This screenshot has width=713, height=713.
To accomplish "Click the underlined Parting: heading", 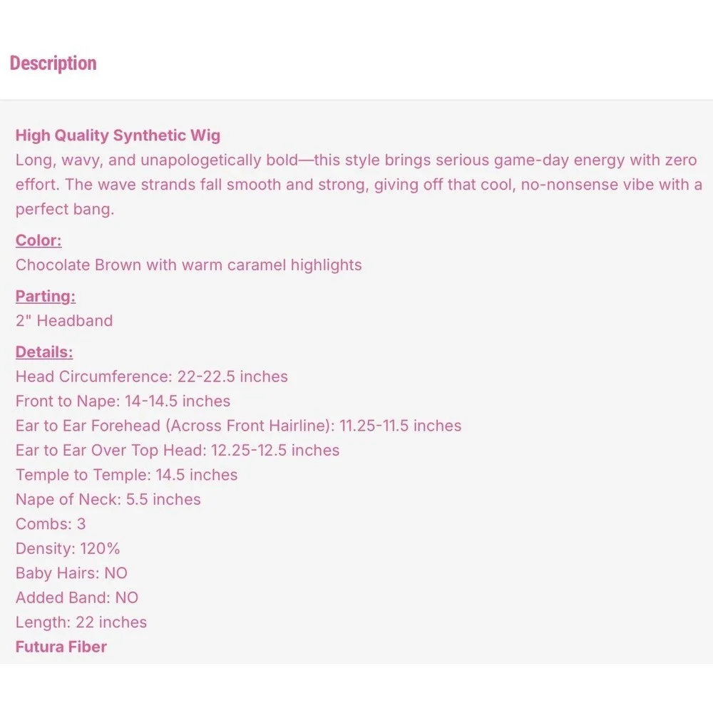I will [x=46, y=296].
